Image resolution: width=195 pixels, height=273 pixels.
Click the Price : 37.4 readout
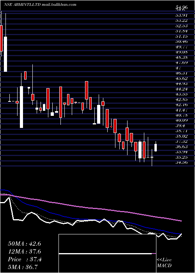point(25,259)
